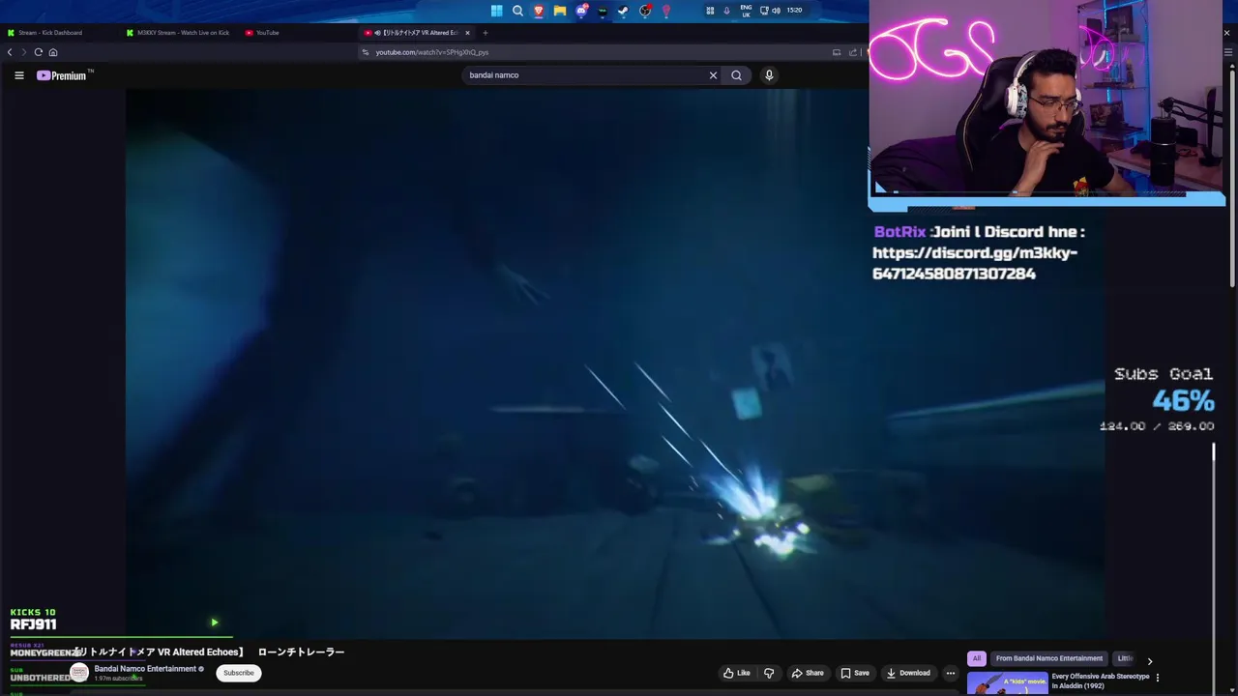Clear the 'bandai namco' search text

(x=713, y=75)
